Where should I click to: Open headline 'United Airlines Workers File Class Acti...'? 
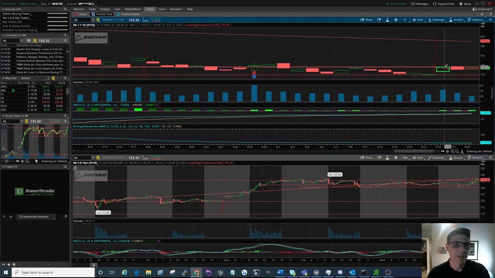(x=41, y=61)
